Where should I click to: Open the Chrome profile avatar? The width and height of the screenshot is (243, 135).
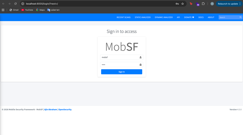point(212,4)
